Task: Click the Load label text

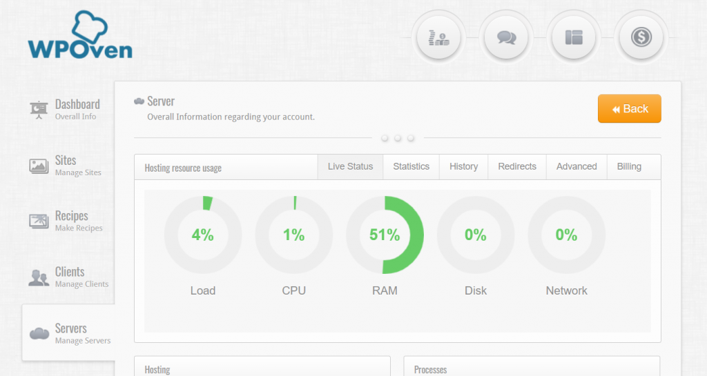Action: click(203, 291)
